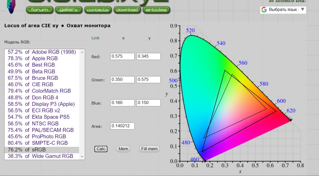Select Bruce RGB in the model list
The width and height of the screenshot is (319, 176).
[42, 78]
